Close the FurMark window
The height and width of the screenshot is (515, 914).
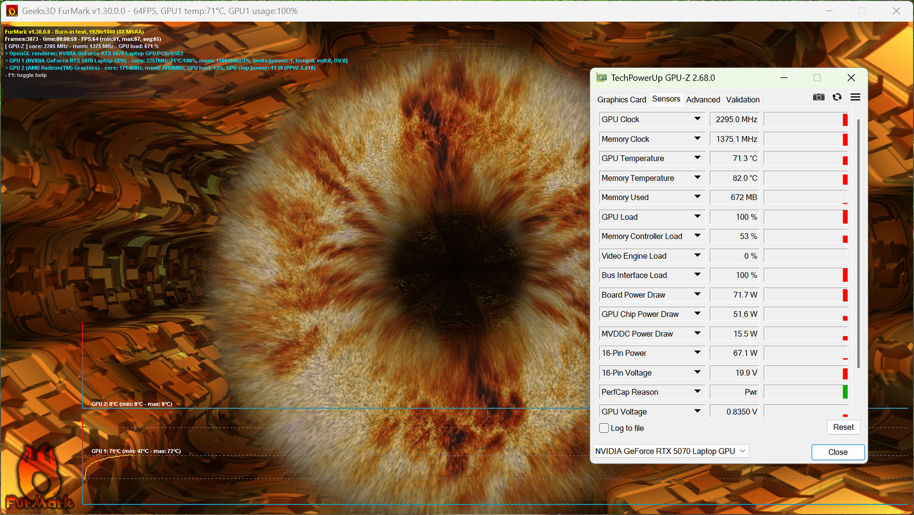(x=896, y=11)
